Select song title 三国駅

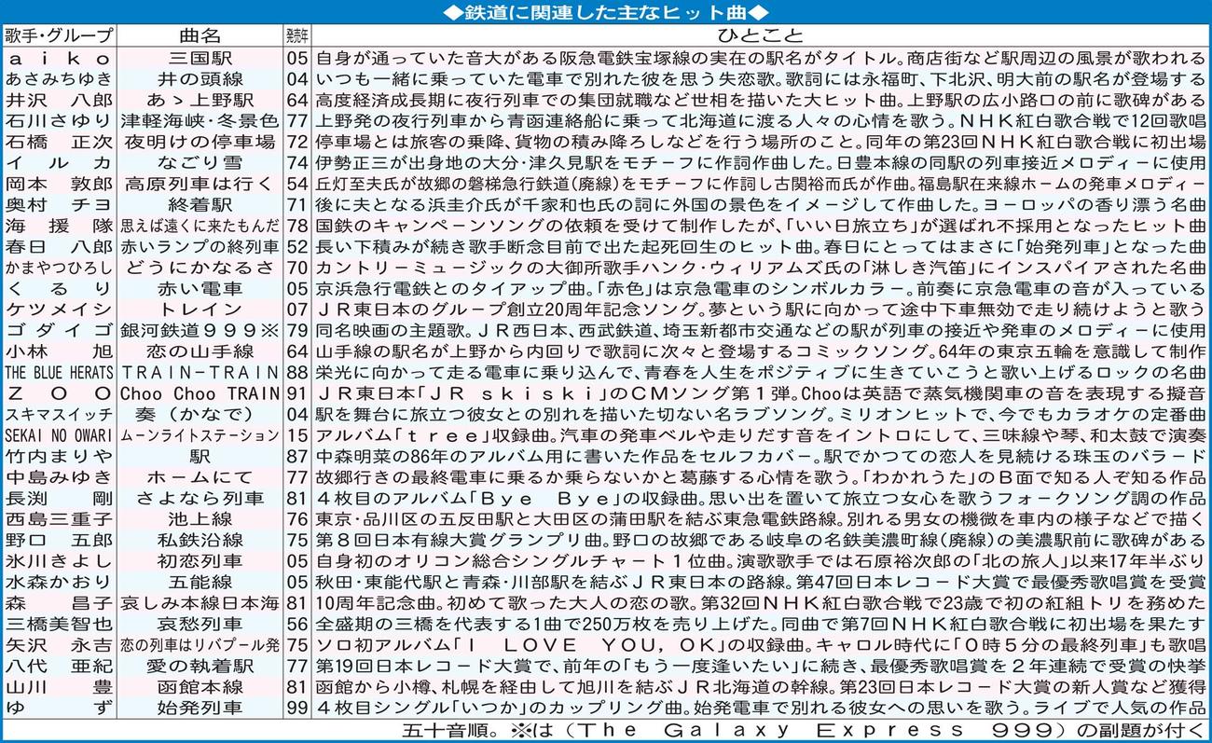[x=200, y=58]
